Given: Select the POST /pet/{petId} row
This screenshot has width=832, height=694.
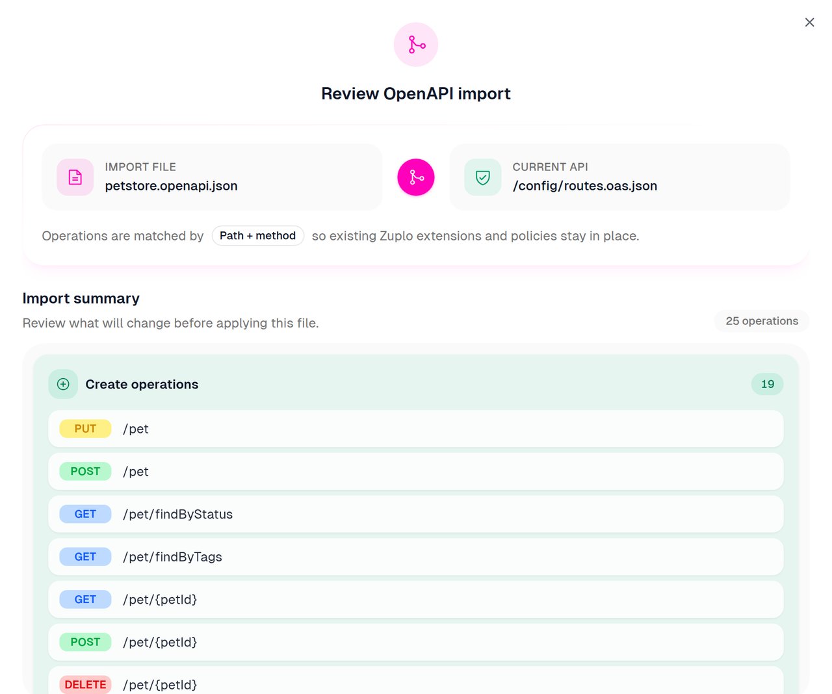Looking at the screenshot, I should [x=416, y=642].
